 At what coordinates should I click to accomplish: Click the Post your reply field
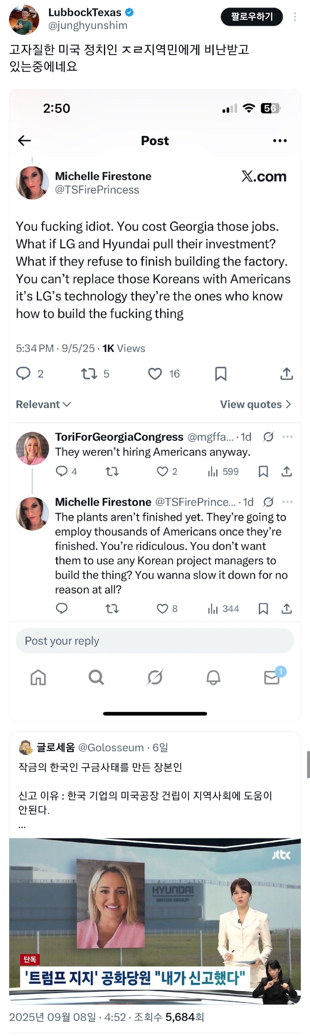(x=155, y=641)
